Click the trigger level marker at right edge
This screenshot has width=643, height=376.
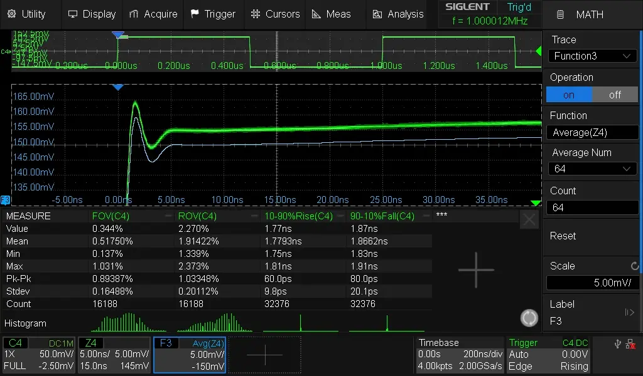[x=538, y=52]
